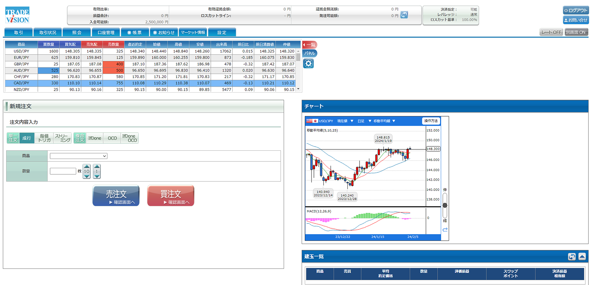This screenshot has width=590, height=285.
Task: Click 買注文 buy order button
Action: [171, 196]
